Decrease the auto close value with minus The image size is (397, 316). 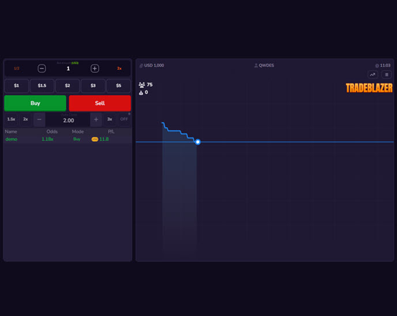coord(39,119)
